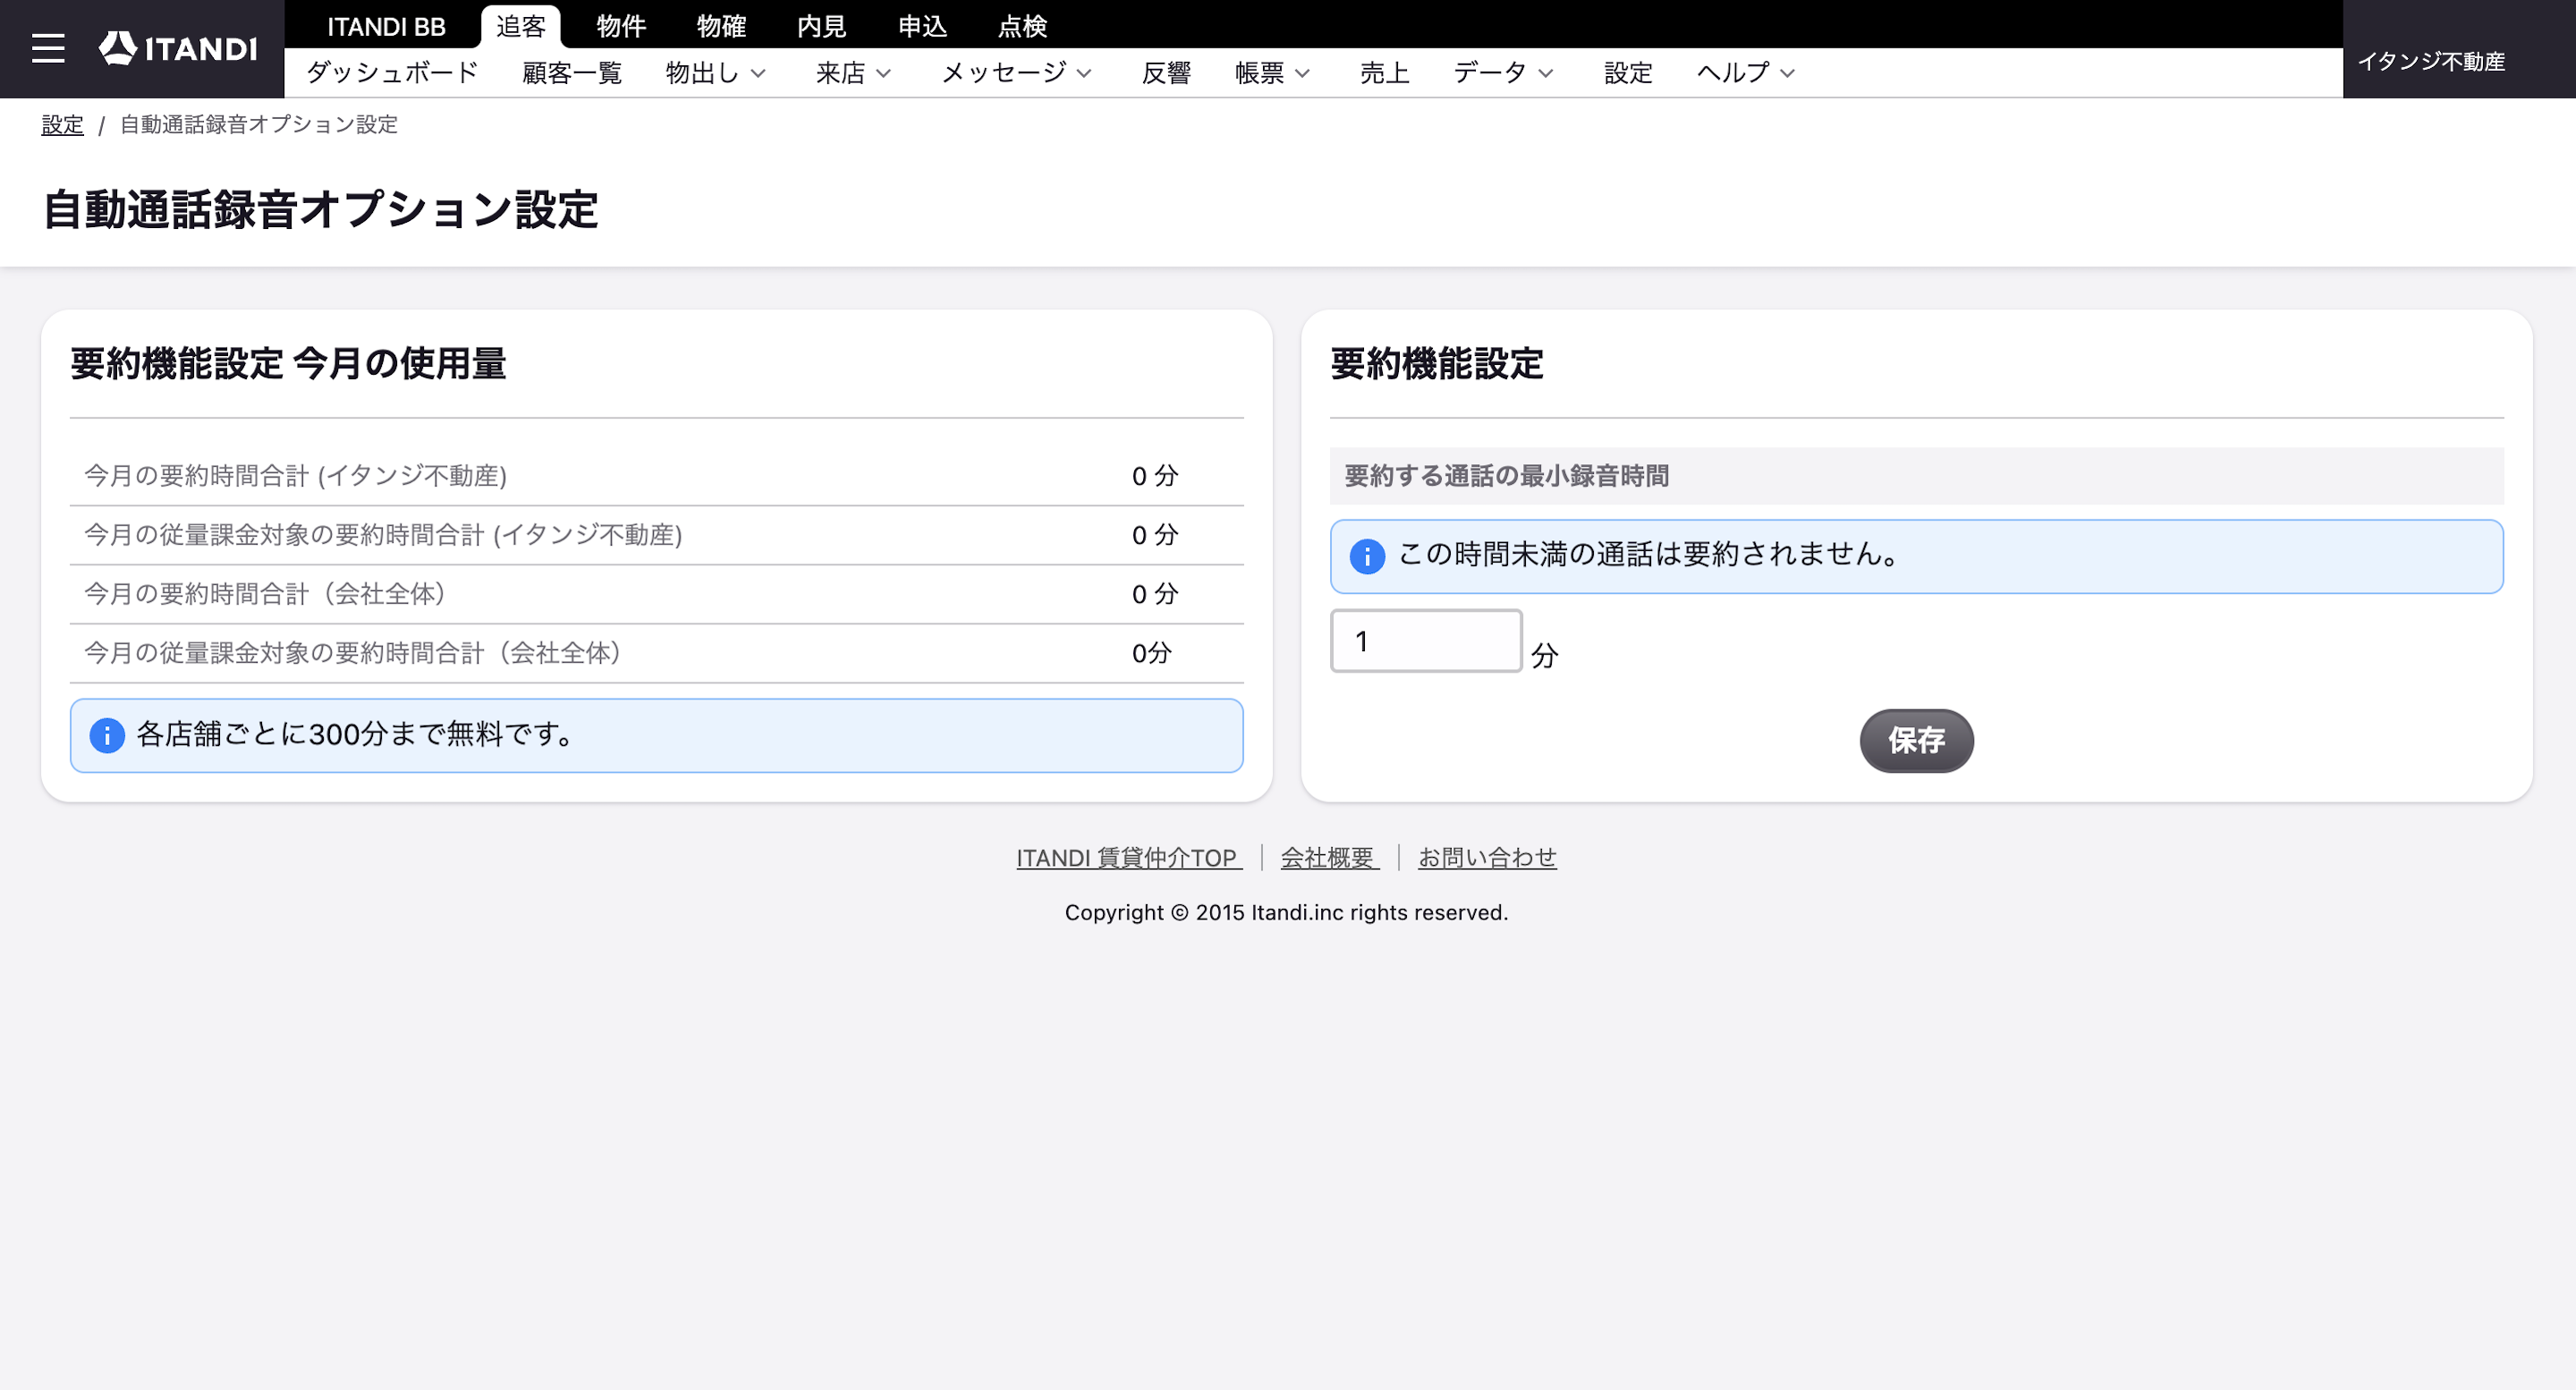Click 自動通話録音オプション設定 breadcrumb text
The image size is (2576, 1390).
pos(259,125)
